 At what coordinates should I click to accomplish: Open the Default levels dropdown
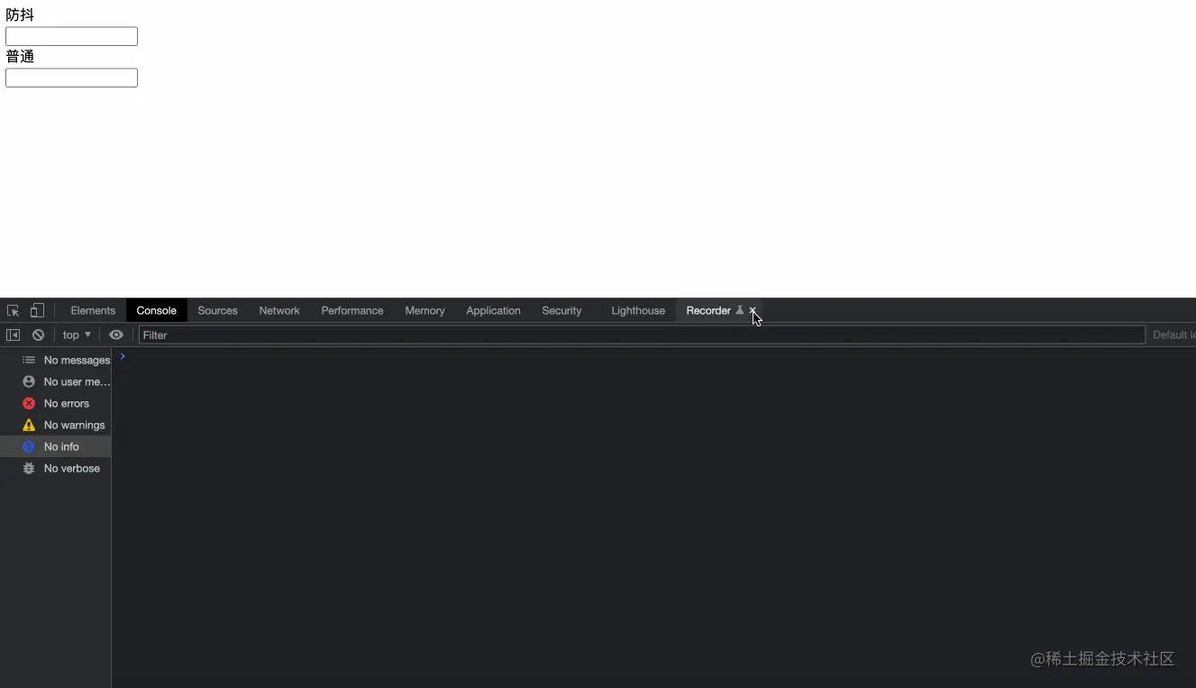tap(1173, 335)
